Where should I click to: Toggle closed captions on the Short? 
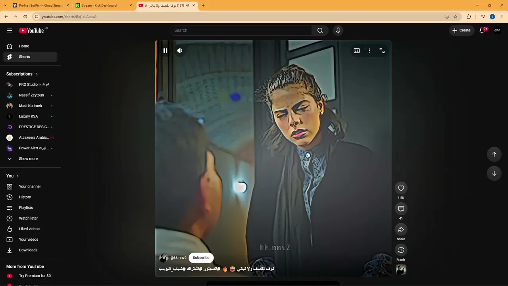(357, 51)
